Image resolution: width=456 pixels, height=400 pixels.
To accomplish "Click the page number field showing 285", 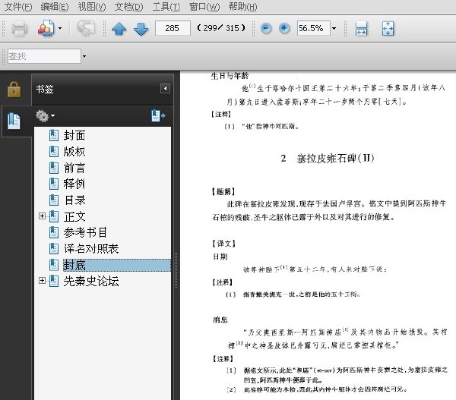I will 173,28.
